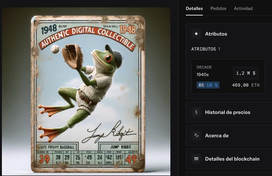Click the Atributos diamond icon
Image resolution: width=272 pixels, height=176 pixels.
coord(196,34)
